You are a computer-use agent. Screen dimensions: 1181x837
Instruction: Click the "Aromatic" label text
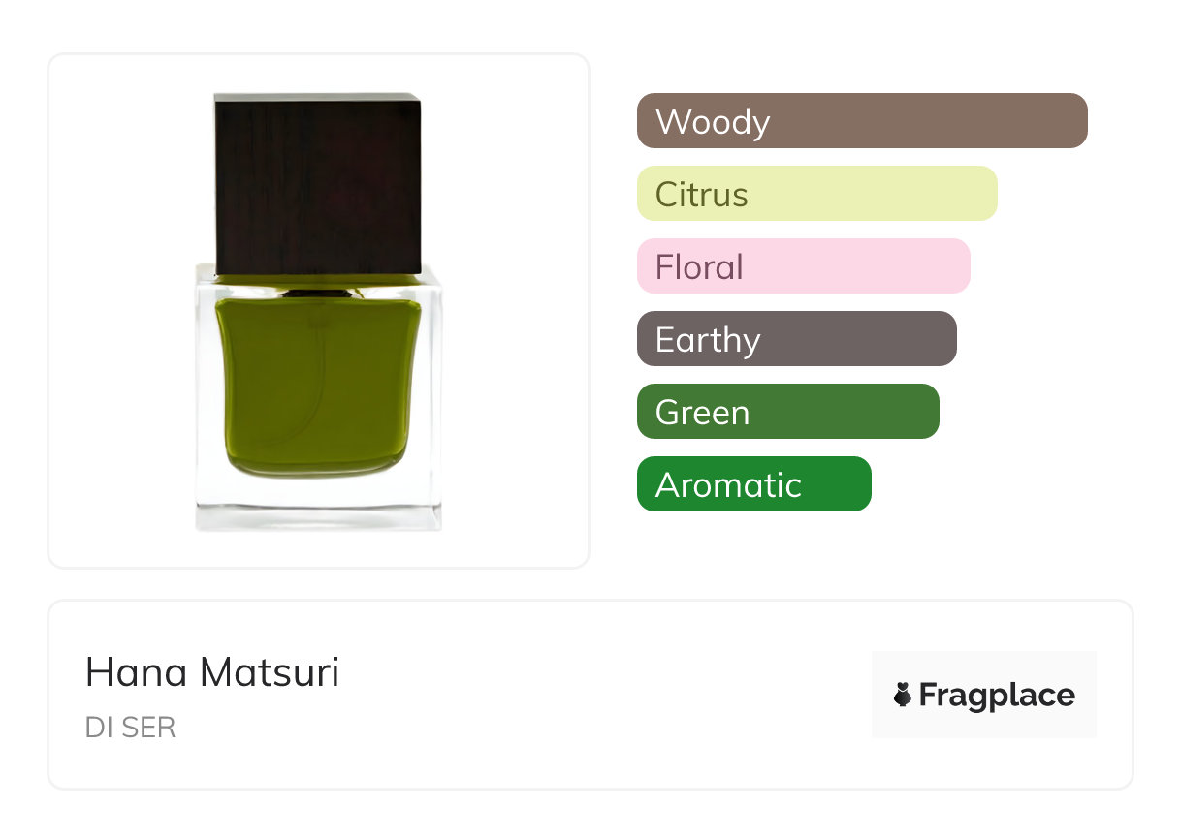point(728,484)
